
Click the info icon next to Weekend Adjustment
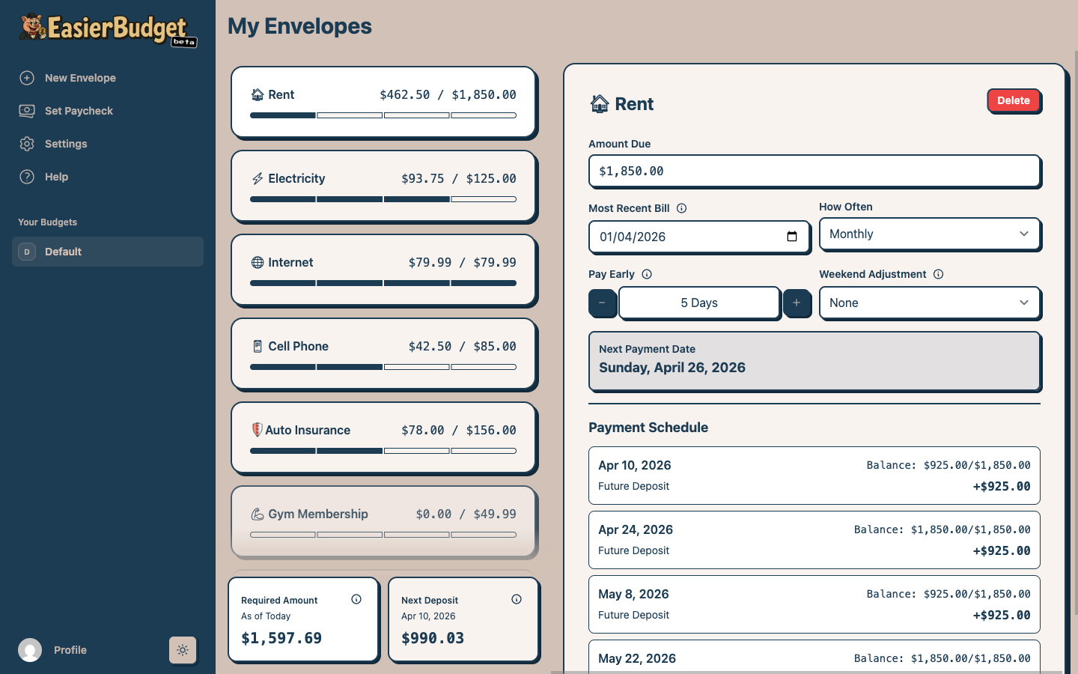pyautogui.click(x=939, y=274)
